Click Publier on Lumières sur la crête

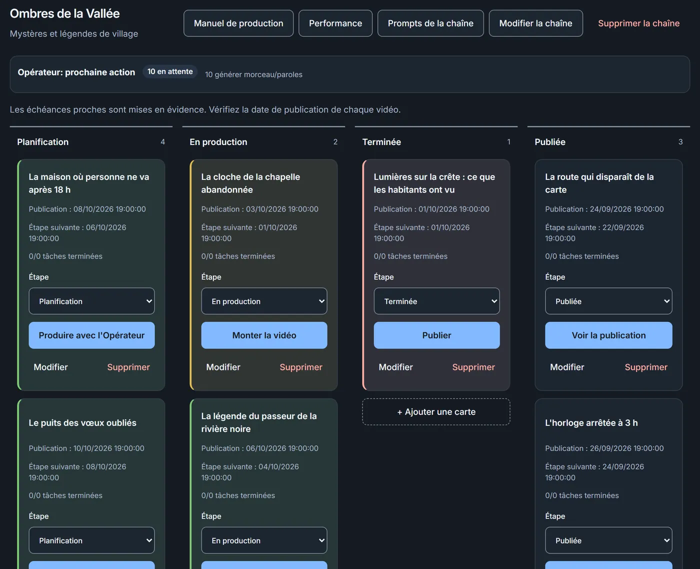tap(436, 335)
